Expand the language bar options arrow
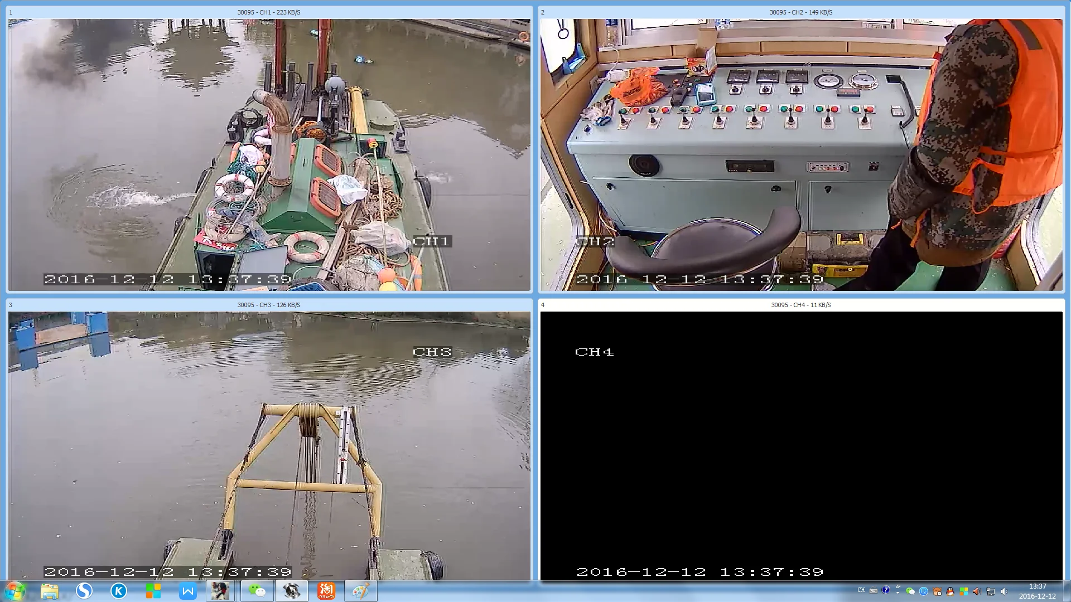Image resolution: width=1071 pixels, height=602 pixels. coord(898,593)
